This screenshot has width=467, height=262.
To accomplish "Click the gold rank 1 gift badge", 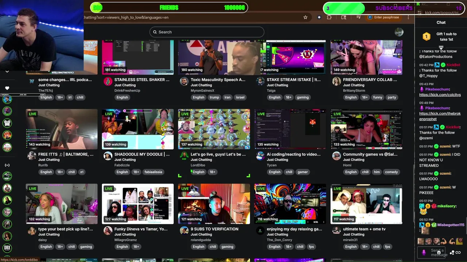I will 426,36.
